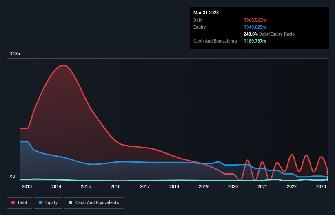
Task: Click the blue Equity legend dot
Action: coord(40,202)
